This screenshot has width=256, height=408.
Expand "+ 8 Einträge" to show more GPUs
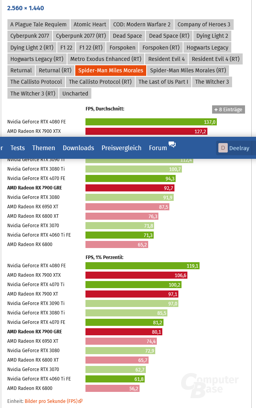click(228, 109)
